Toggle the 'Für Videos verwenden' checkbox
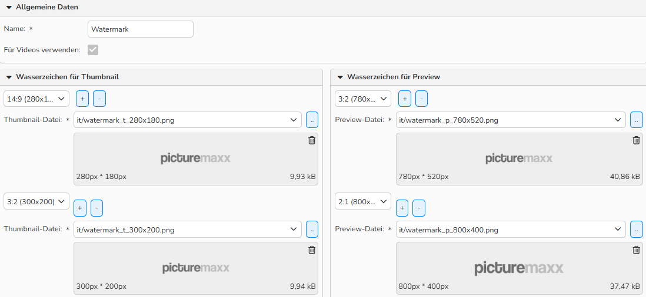646x297 pixels. pos(93,50)
